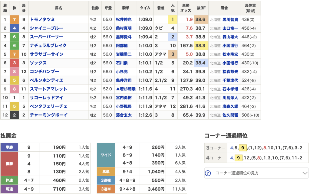Screen dimensions: 310x194
Task: Select the ワイド payout label
Action: tap(106, 155)
